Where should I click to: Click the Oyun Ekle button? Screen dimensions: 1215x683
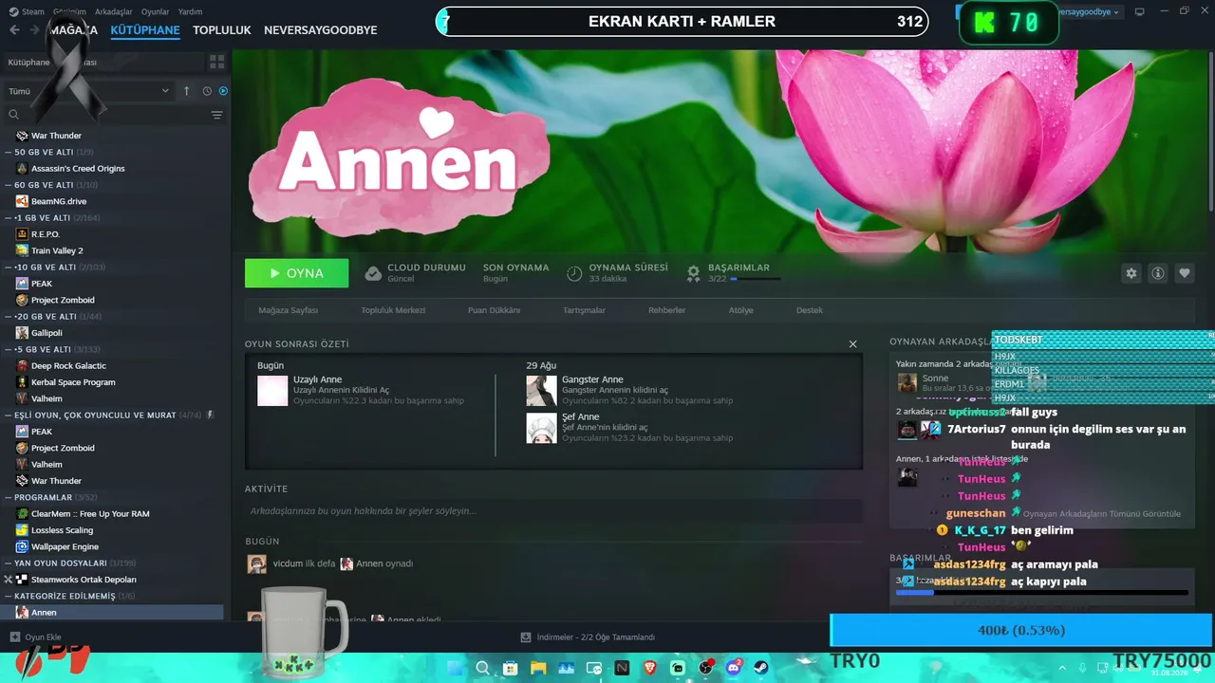[35, 637]
